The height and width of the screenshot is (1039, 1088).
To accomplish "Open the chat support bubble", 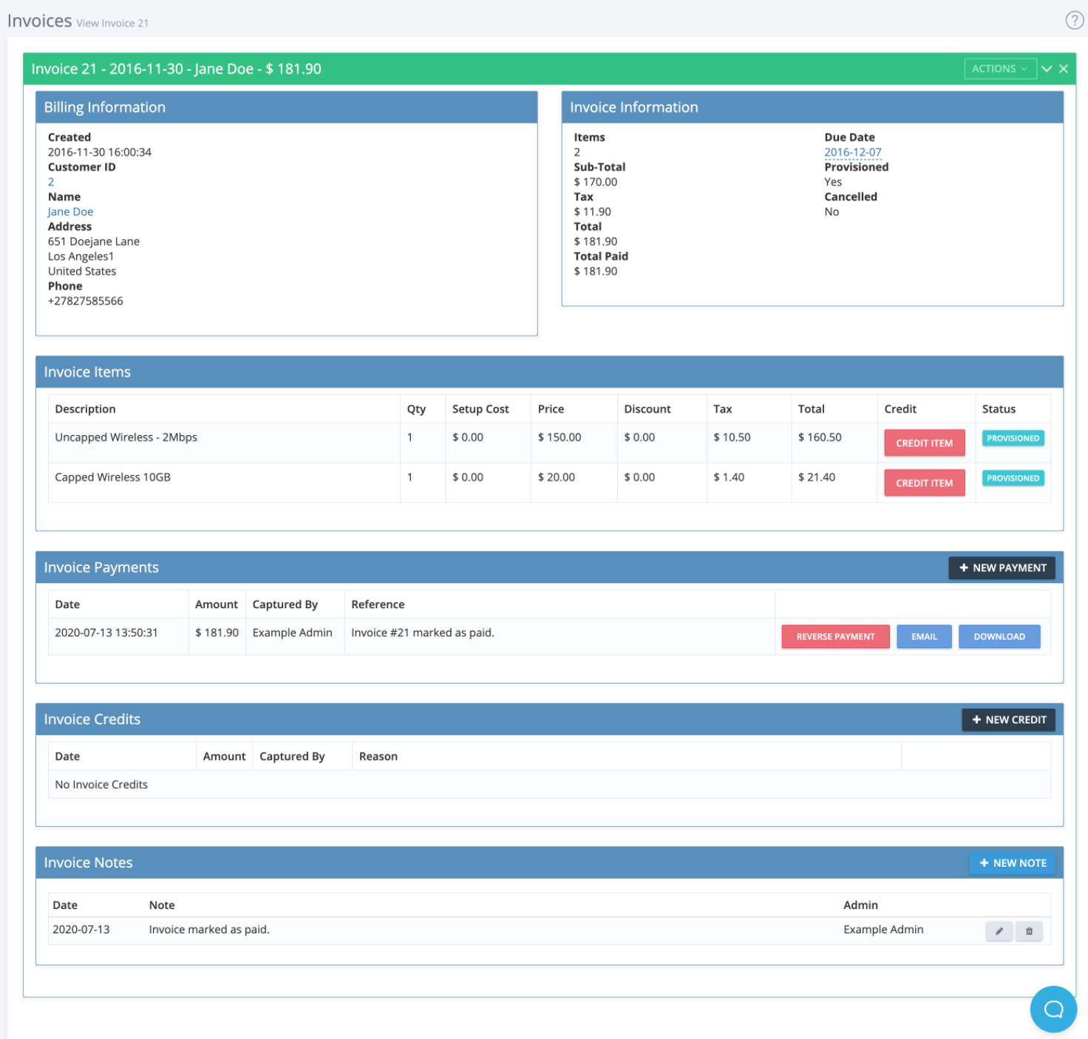I will pyautogui.click(x=1053, y=1009).
